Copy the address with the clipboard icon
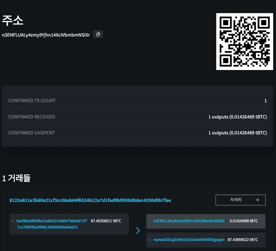276x251 pixels. tap(98, 34)
